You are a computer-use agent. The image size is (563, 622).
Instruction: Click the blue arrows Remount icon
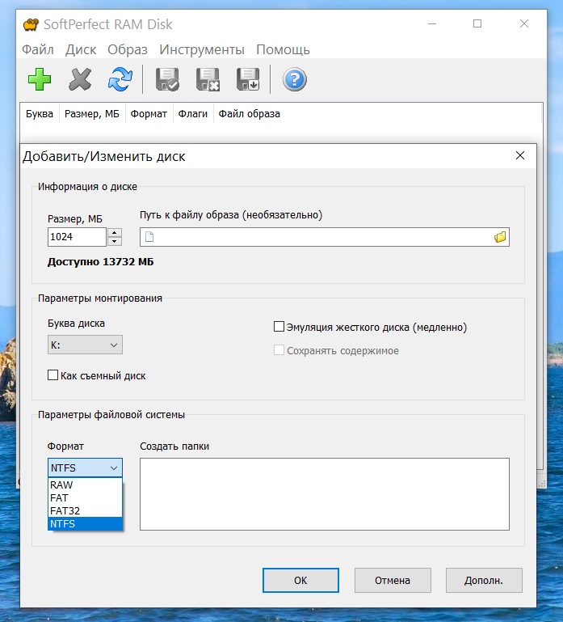pos(120,79)
